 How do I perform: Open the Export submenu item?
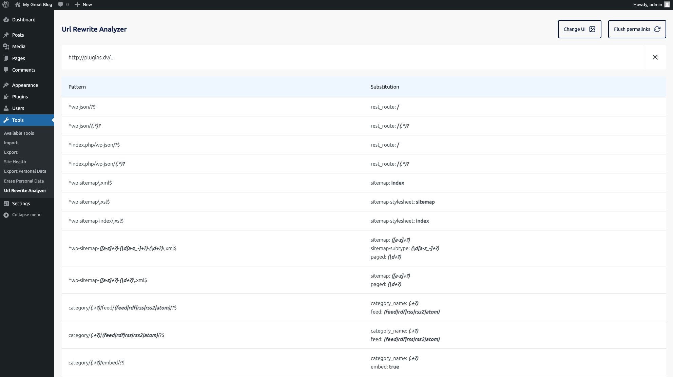coord(11,152)
